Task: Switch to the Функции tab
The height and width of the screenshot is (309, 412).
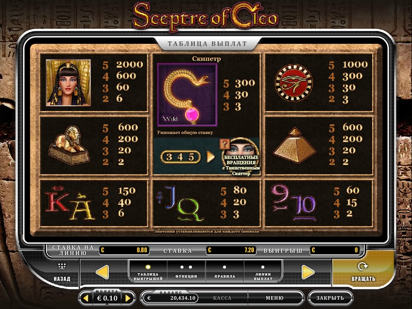Action: tap(186, 272)
